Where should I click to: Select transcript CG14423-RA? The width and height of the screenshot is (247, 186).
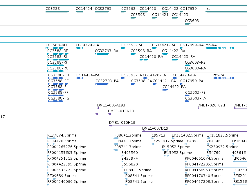[x=175, y=60]
